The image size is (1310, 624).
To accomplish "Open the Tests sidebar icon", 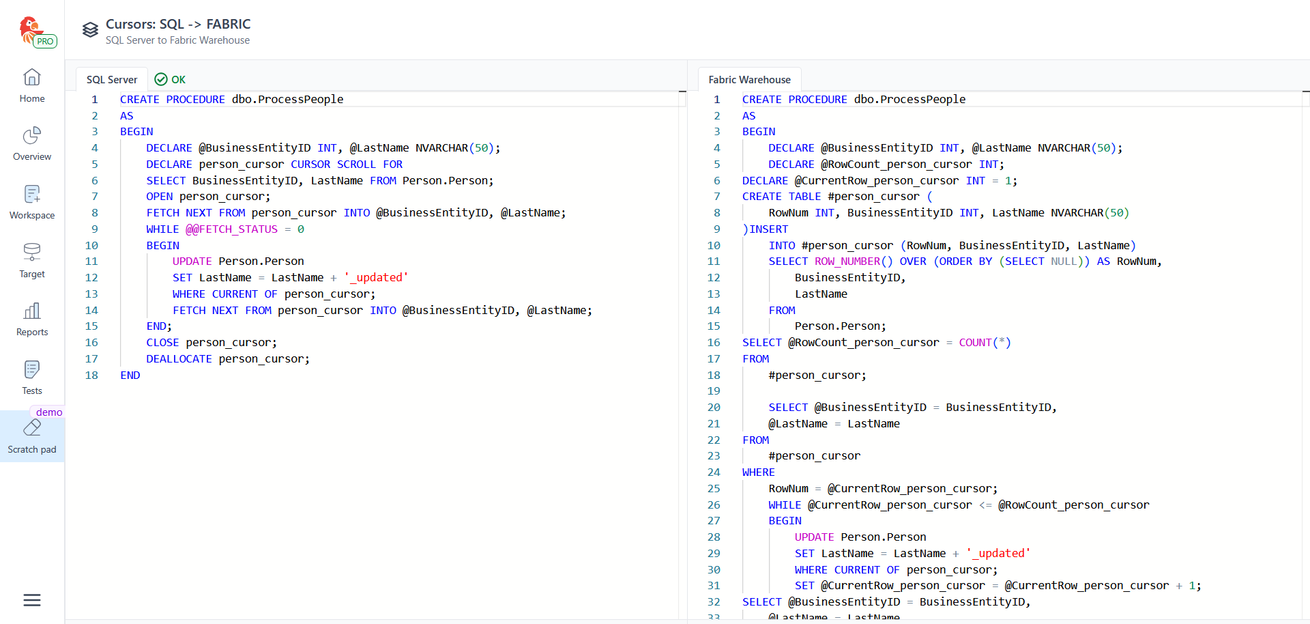I will pos(32,370).
